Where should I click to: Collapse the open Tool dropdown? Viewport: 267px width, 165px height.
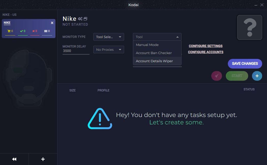tap(157, 37)
